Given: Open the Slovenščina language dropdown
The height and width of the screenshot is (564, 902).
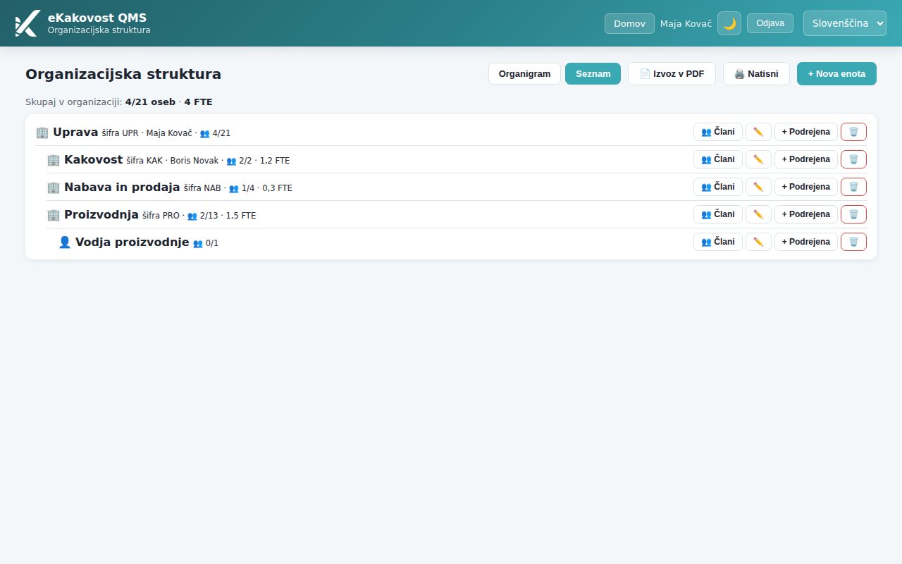Looking at the screenshot, I should (x=845, y=23).
